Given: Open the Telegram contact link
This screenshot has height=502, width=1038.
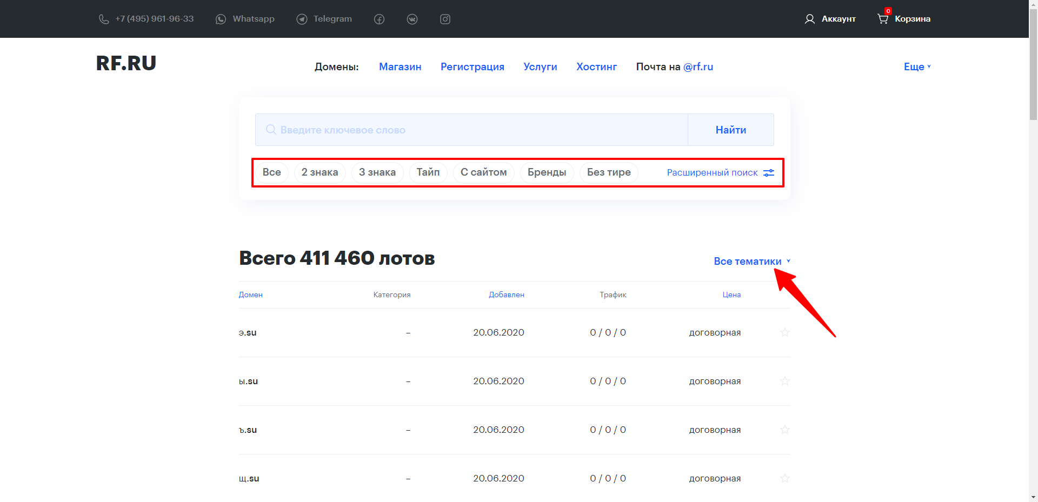Looking at the screenshot, I should click(324, 19).
